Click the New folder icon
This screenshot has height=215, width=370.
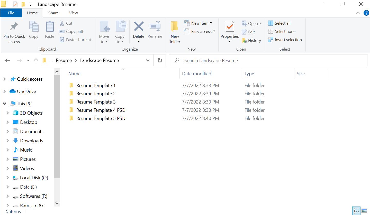pyautogui.click(x=175, y=27)
